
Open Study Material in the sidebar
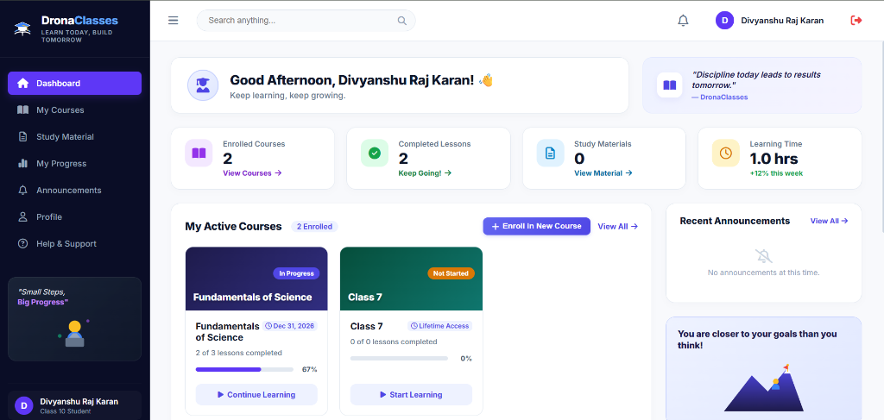coord(74,137)
